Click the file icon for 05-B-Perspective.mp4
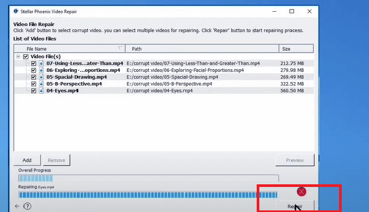The image size is (369, 212). pyautogui.click(x=41, y=84)
